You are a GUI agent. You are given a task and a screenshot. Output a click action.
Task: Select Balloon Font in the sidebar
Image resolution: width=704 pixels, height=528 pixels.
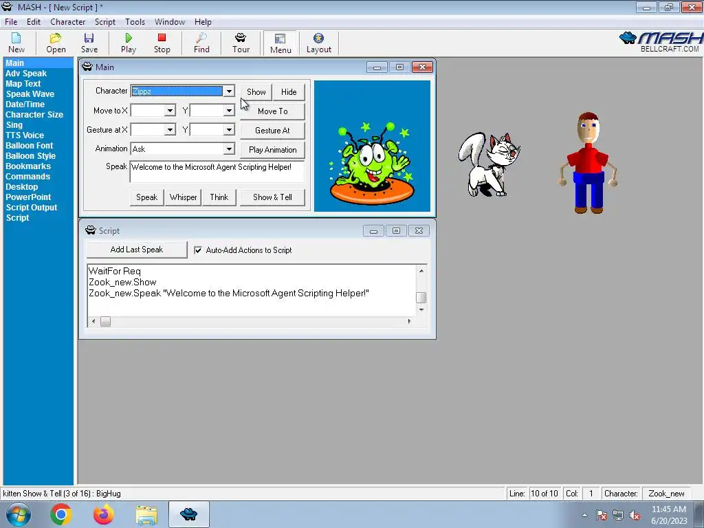(x=29, y=146)
